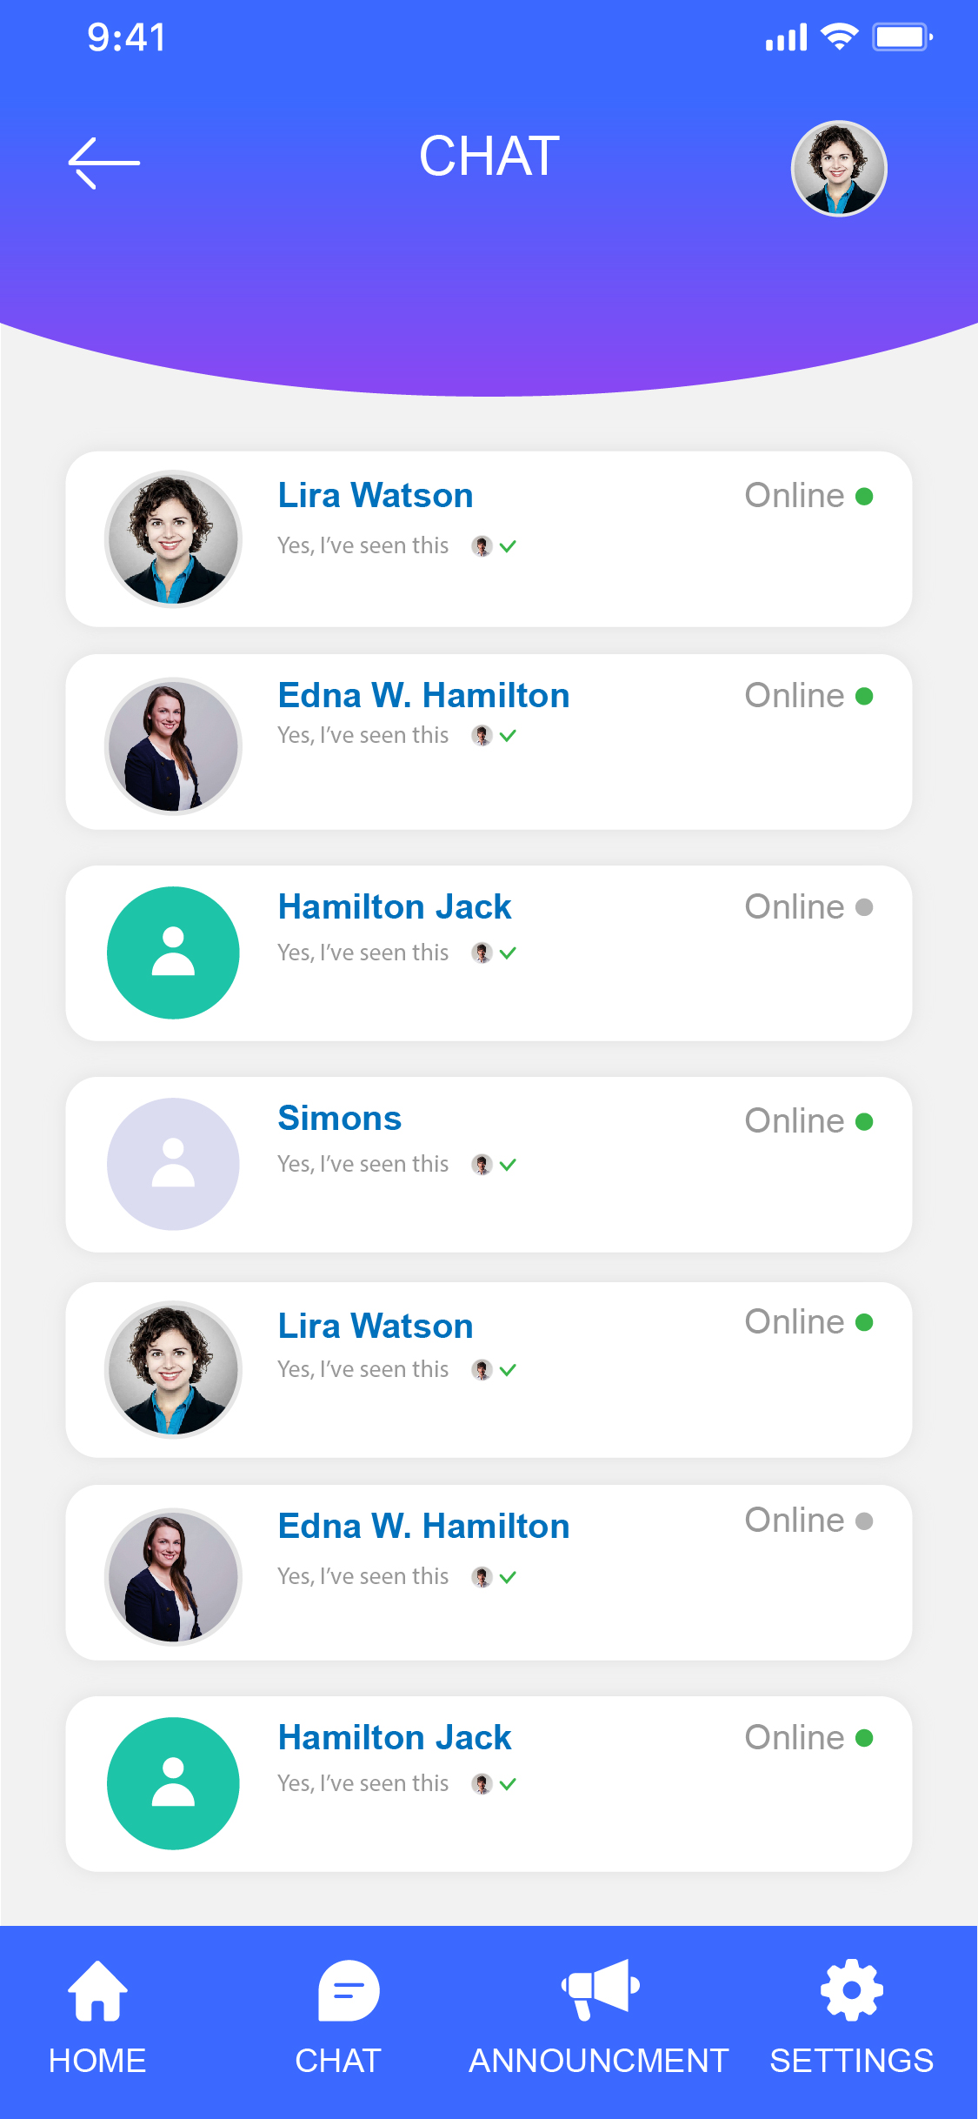Open the Simons conversation name

[x=340, y=1119]
